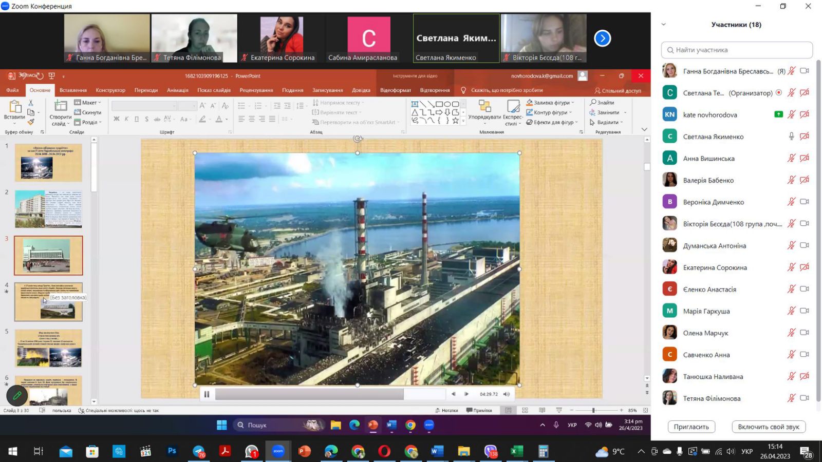Collapse the participants panel with the chevron
The height and width of the screenshot is (462, 822).
coord(663,25)
